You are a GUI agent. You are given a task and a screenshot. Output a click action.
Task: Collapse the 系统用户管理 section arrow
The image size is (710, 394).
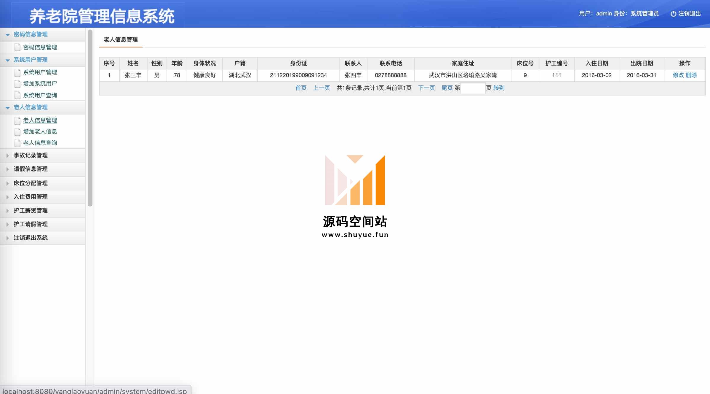click(8, 60)
